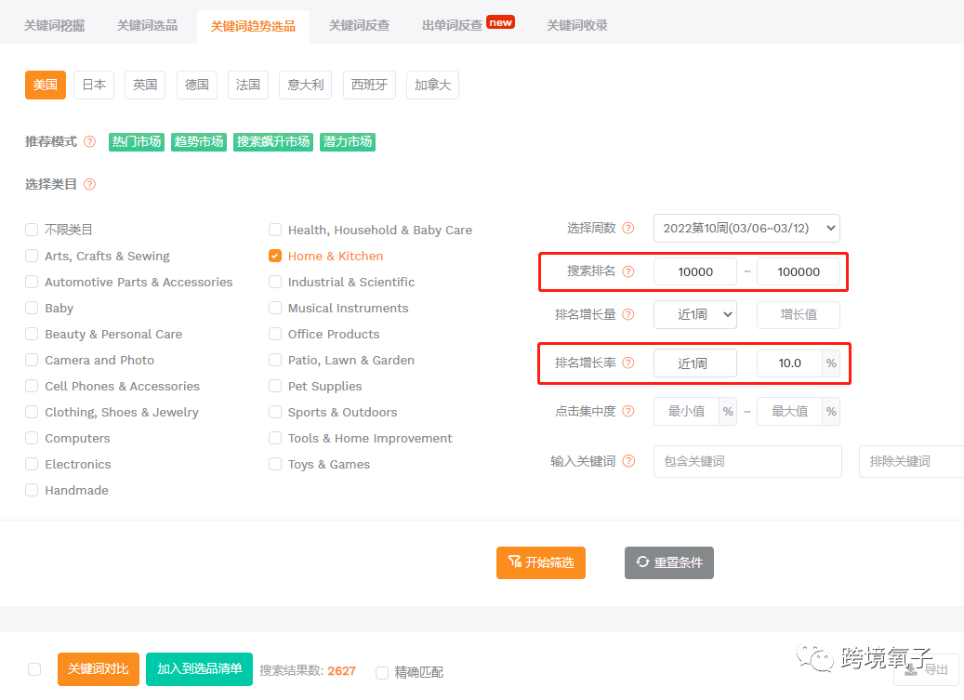
Task: Check the Computers category
Action: [32, 438]
